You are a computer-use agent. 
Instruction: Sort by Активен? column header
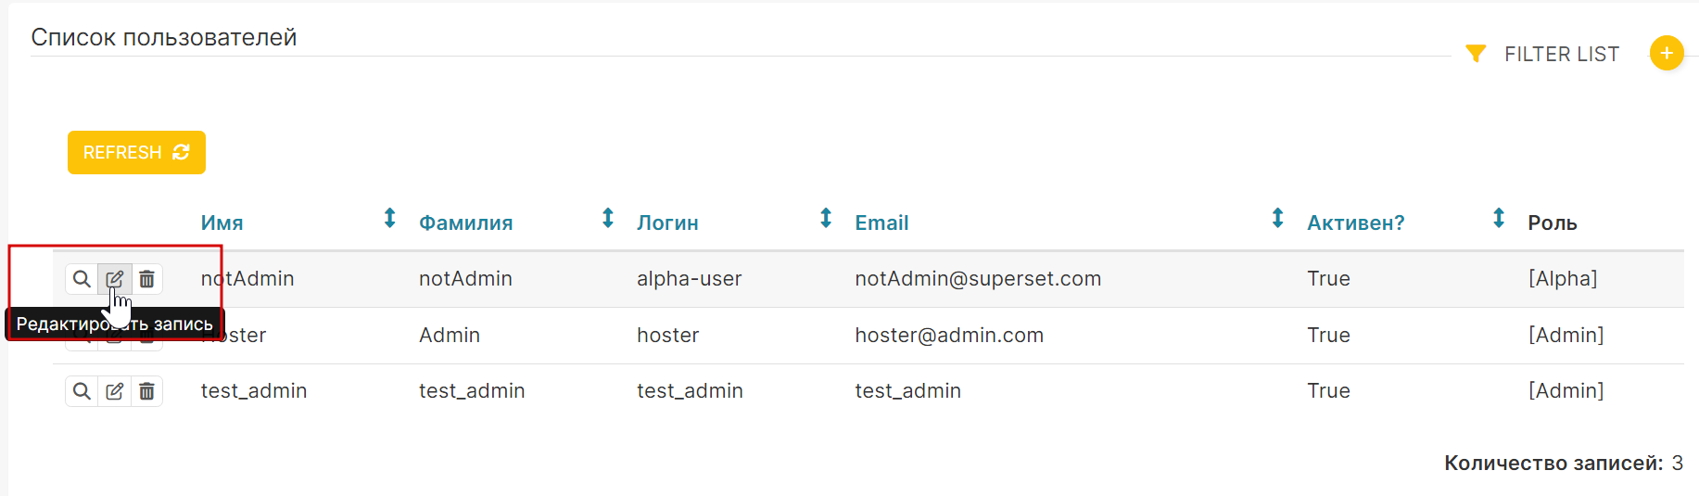[1356, 223]
